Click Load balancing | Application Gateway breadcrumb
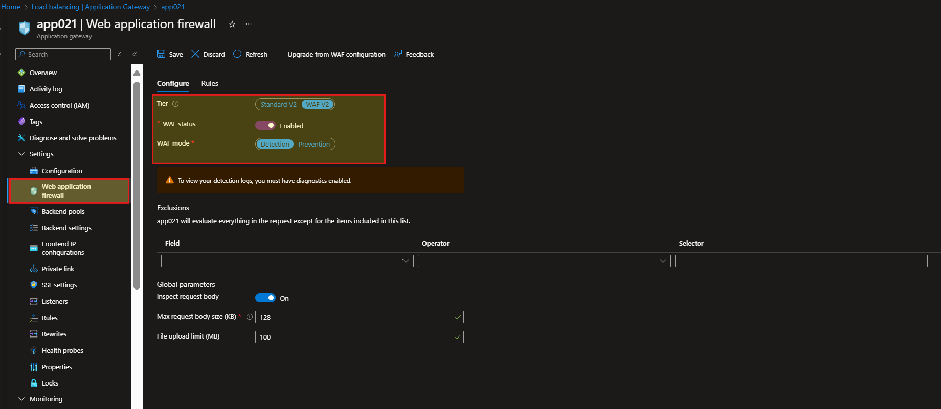941x409 pixels. click(91, 7)
